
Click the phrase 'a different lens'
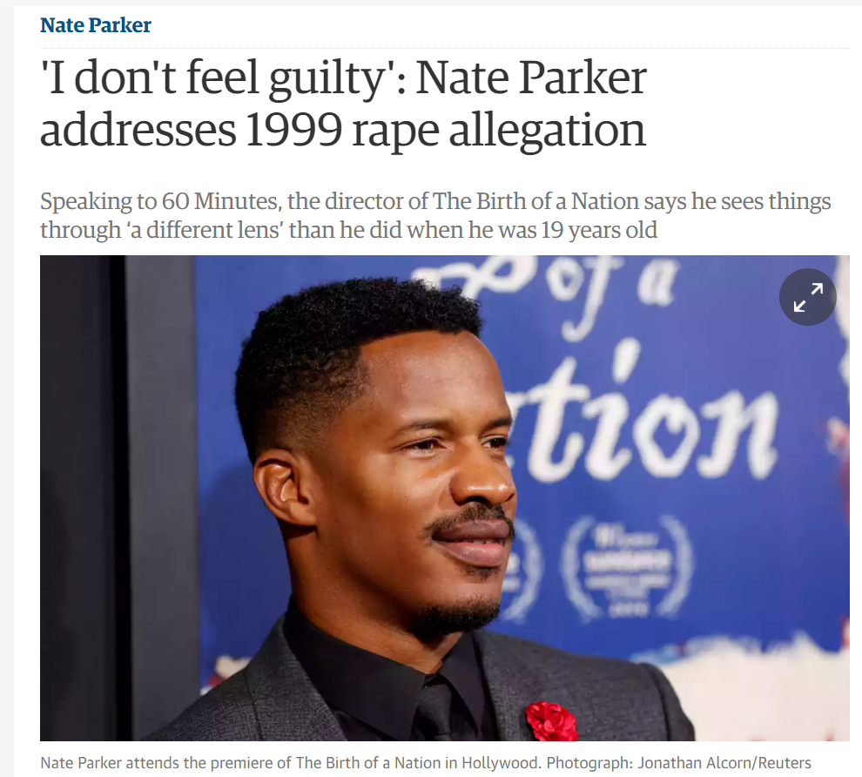[x=205, y=230]
